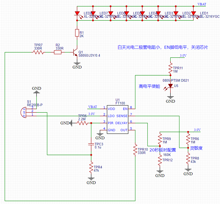
Task: Select the TPR12 160K resistor symbol
Action: pyautogui.click(x=160, y=160)
